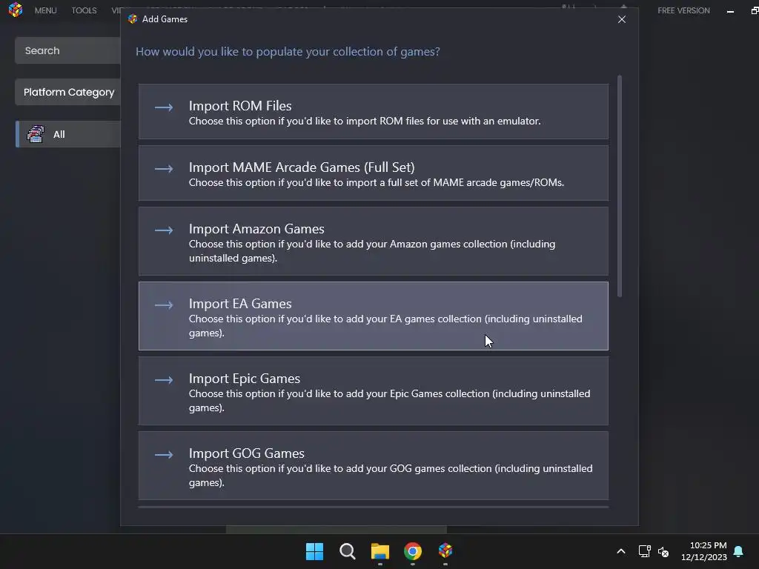Choose Import Amazon Games option

pyautogui.click(x=374, y=241)
